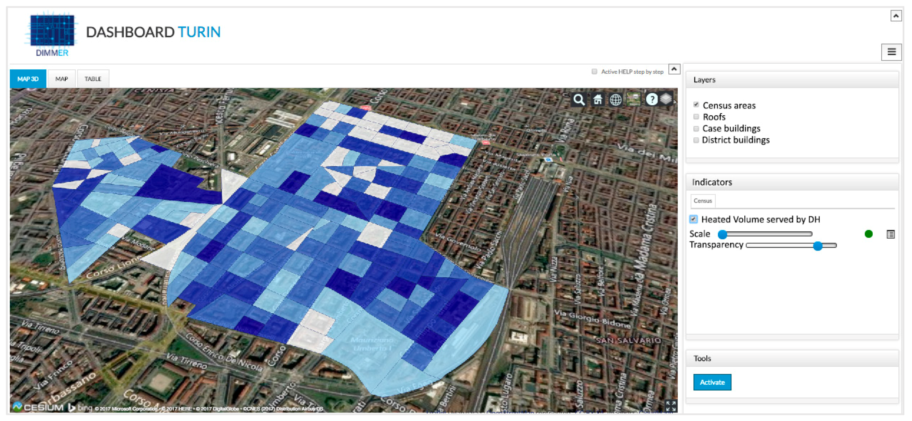Open the hamburger menu button
The width and height of the screenshot is (912, 421).
[891, 52]
